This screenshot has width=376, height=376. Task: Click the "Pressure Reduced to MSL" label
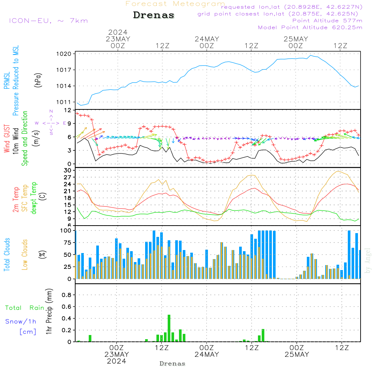point(15,80)
